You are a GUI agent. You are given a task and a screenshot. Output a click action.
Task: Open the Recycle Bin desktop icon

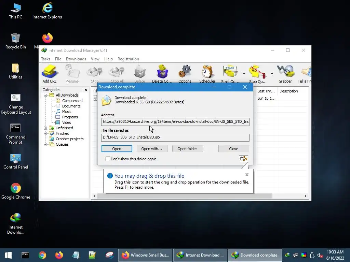click(x=15, y=41)
